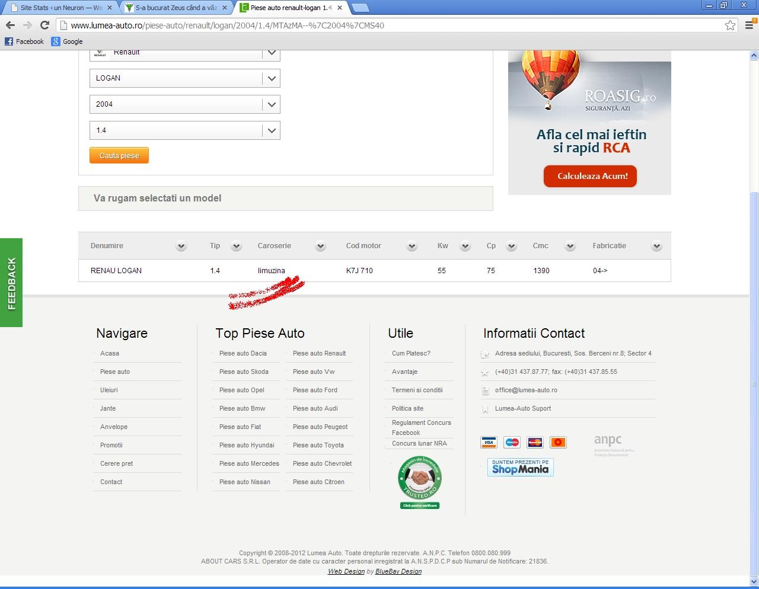Sort by Caroserie column arrow

click(321, 246)
